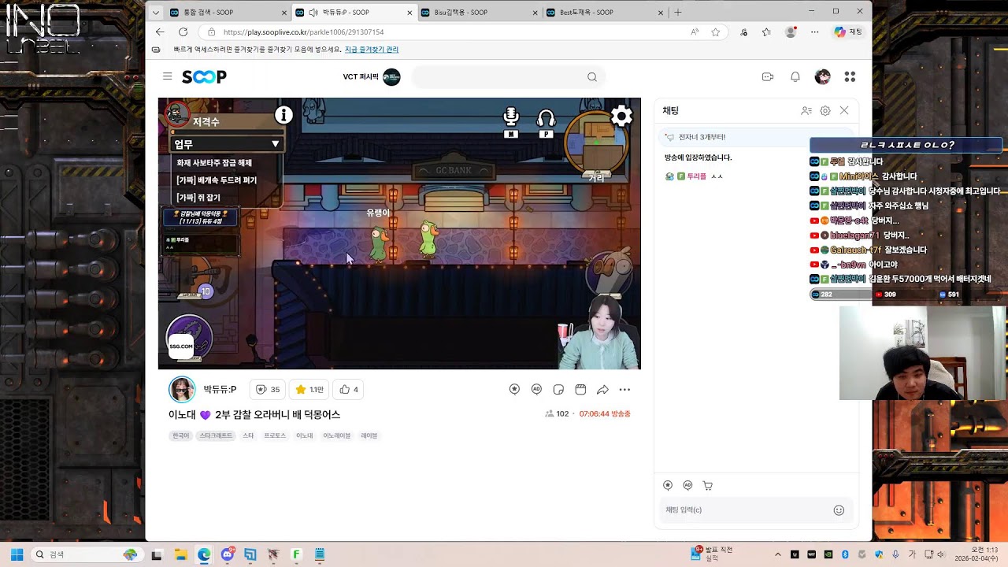Image resolution: width=1008 pixels, height=567 pixels.
Task: Select task [가짜] 쥐 잡기
Action: pyautogui.click(x=198, y=198)
